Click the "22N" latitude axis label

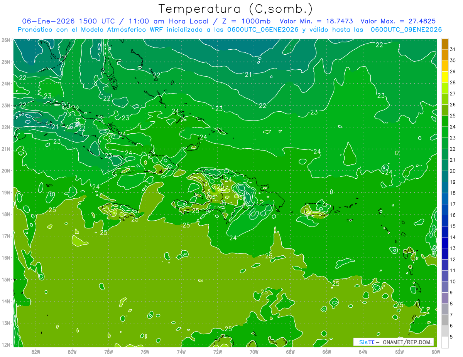tap(6, 127)
